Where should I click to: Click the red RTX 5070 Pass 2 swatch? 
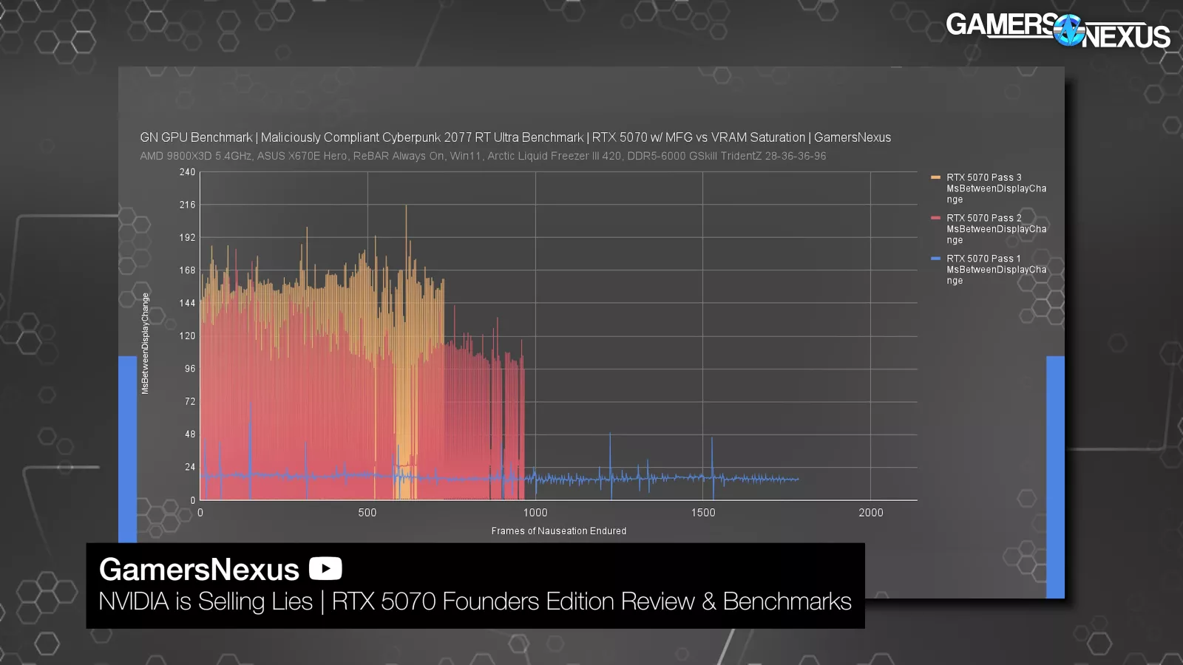coord(935,218)
